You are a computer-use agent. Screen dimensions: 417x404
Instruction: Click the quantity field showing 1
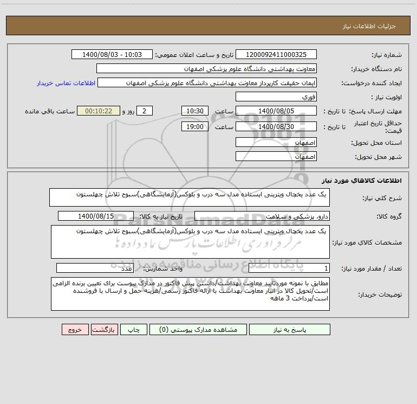pos(289,268)
